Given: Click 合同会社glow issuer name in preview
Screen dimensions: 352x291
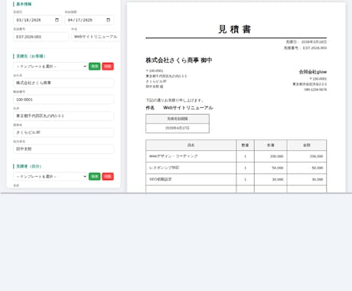Looking at the screenshot, I should pyautogui.click(x=313, y=72).
